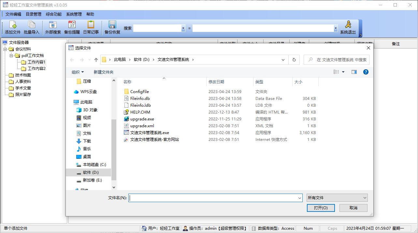Click the 添加文件 toolbar icon
Image resolution: width=418 pixels, height=233 pixels.
[13, 28]
